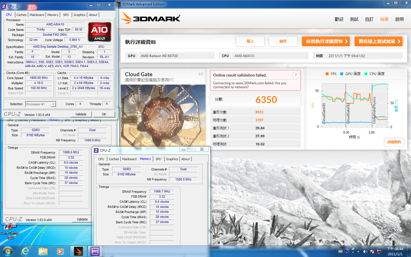Click the 載入 button in 3DMark
Screen dimensions: 411x257
point(250,41)
